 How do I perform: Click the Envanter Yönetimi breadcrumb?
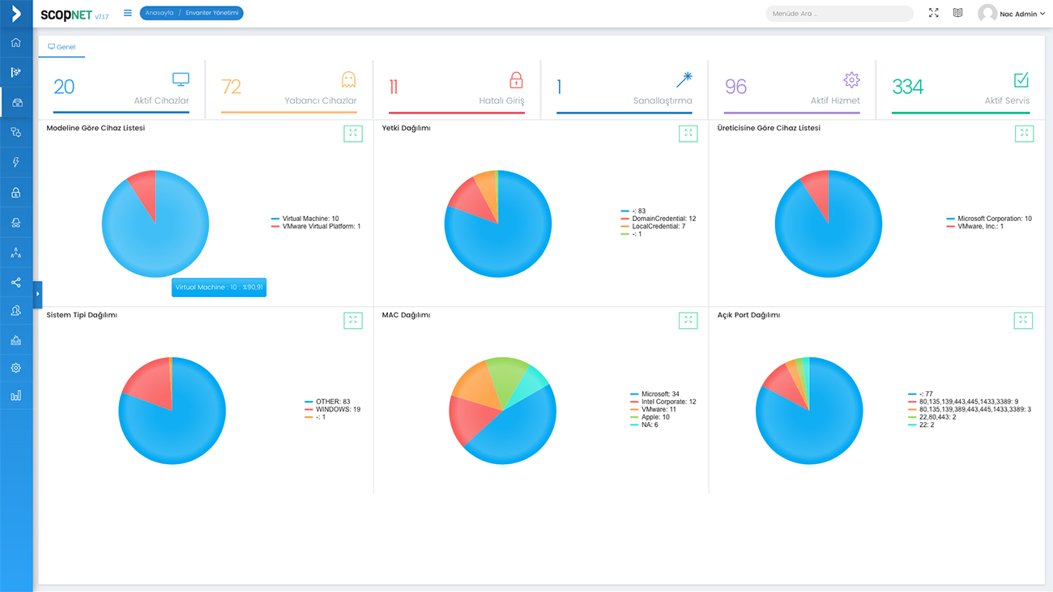pos(211,13)
